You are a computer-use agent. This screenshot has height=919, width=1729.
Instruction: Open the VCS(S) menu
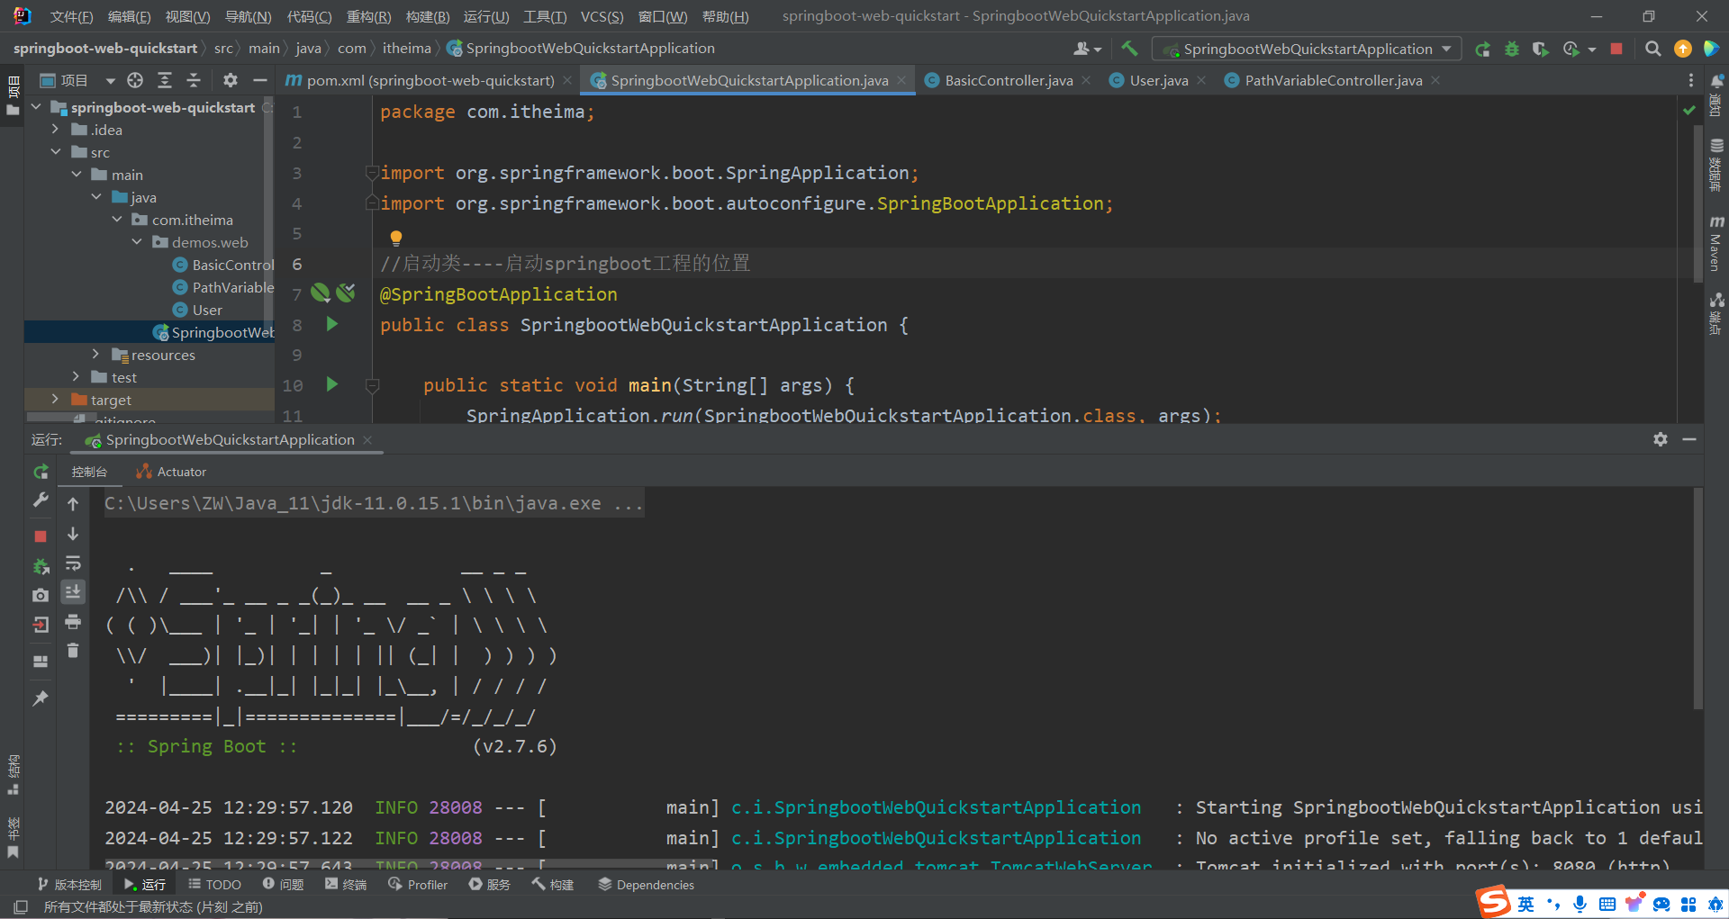[x=601, y=16]
